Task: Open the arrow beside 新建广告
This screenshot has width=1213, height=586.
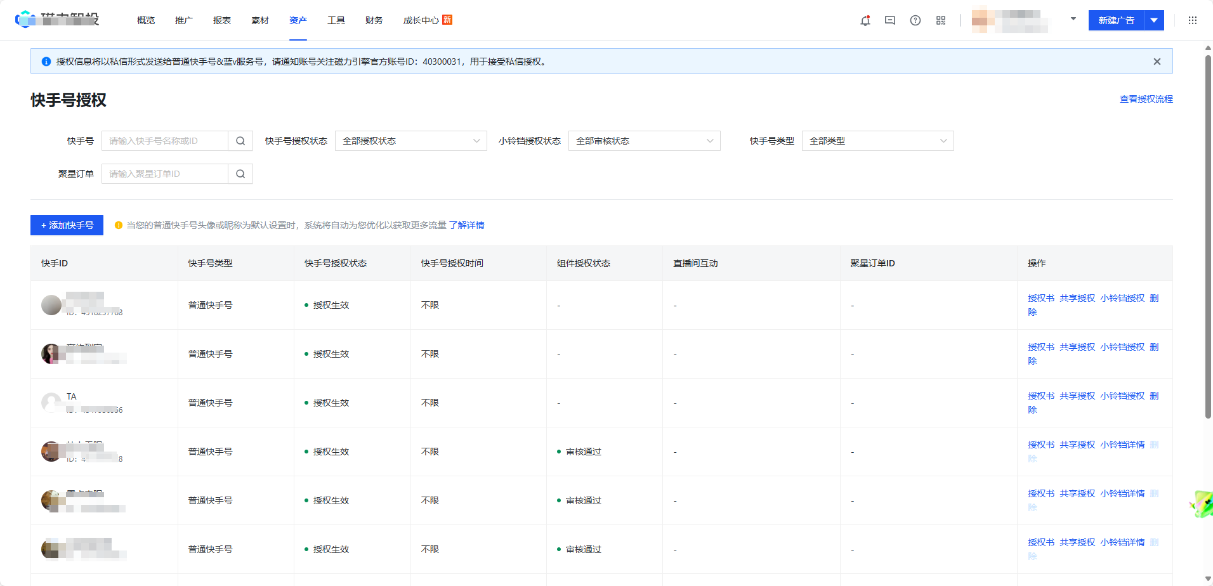Action: click(1154, 20)
